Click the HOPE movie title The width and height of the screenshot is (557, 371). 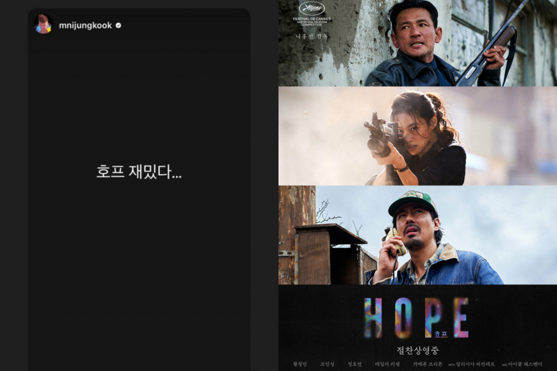click(416, 318)
